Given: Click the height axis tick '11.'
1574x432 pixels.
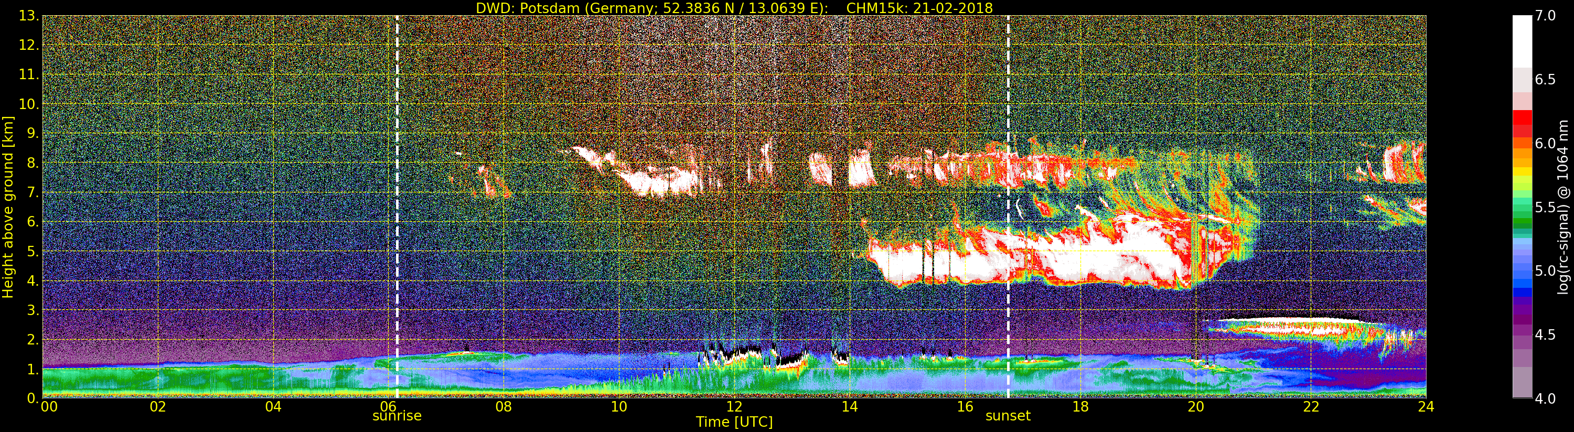Looking at the screenshot, I should point(29,74).
